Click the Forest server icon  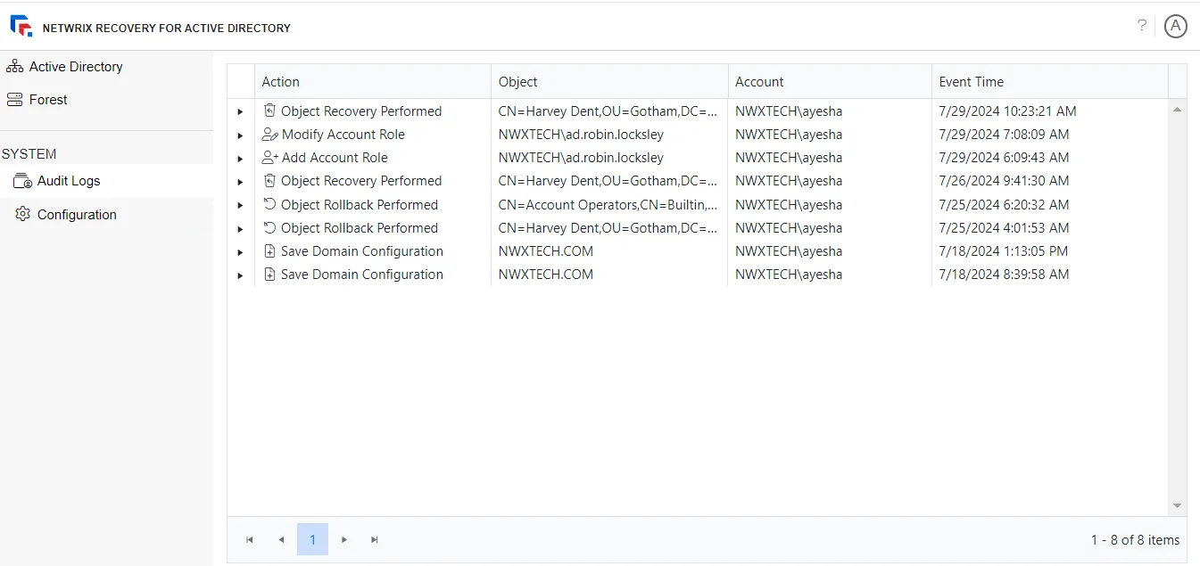tap(14, 99)
